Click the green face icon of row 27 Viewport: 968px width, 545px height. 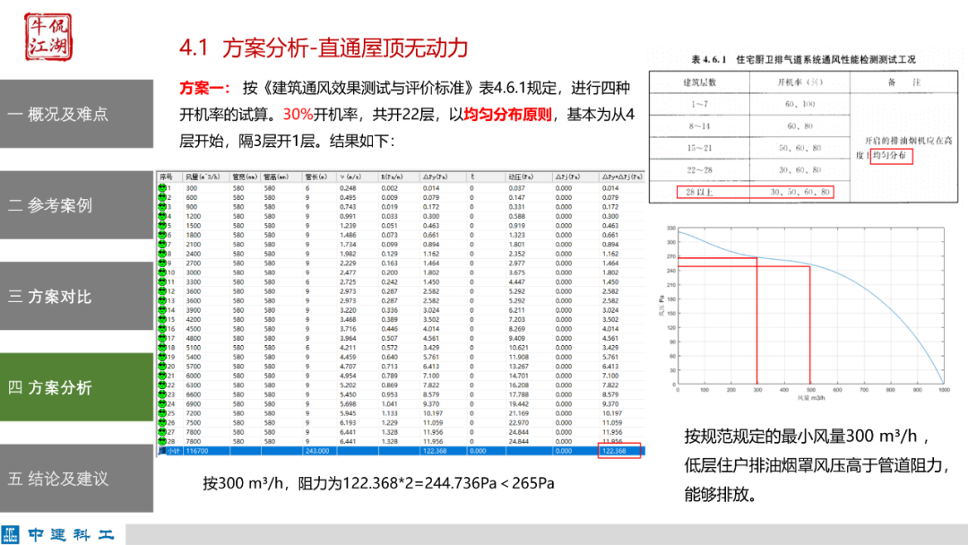click(x=162, y=432)
